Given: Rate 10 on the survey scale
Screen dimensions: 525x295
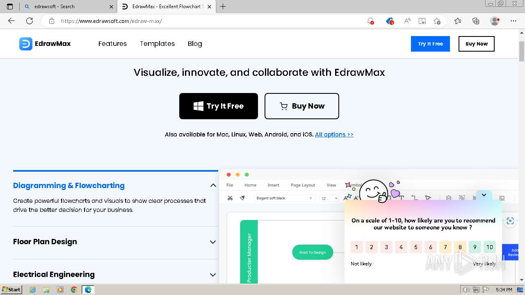Looking at the screenshot, I should 489,247.
